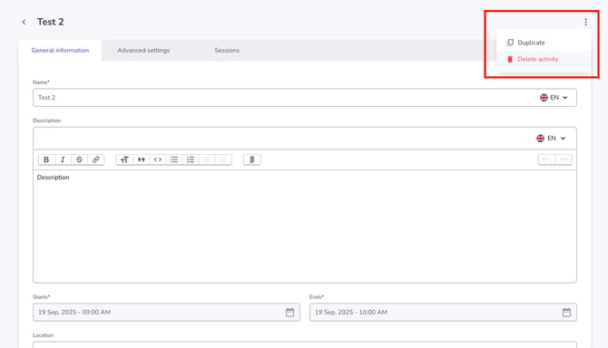Expand the Description EN language dropdown
The width and height of the screenshot is (608, 348).
[x=551, y=138]
